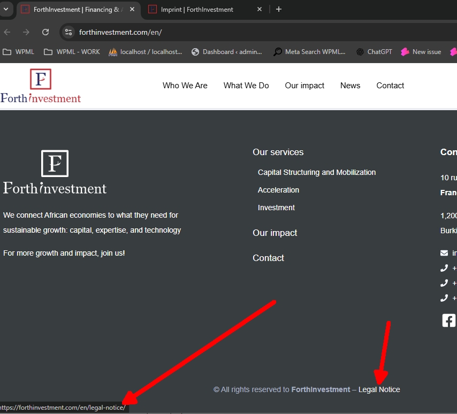This screenshot has width=457, height=414.
Task: Open the WPML - WORK bookmarks folder
Action: pos(72,52)
